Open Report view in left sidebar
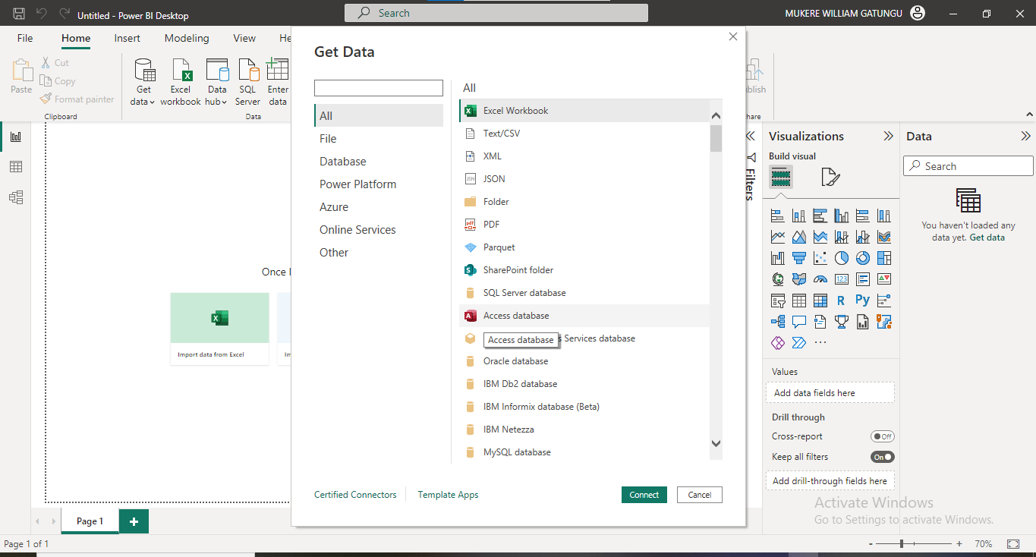 [15, 137]
